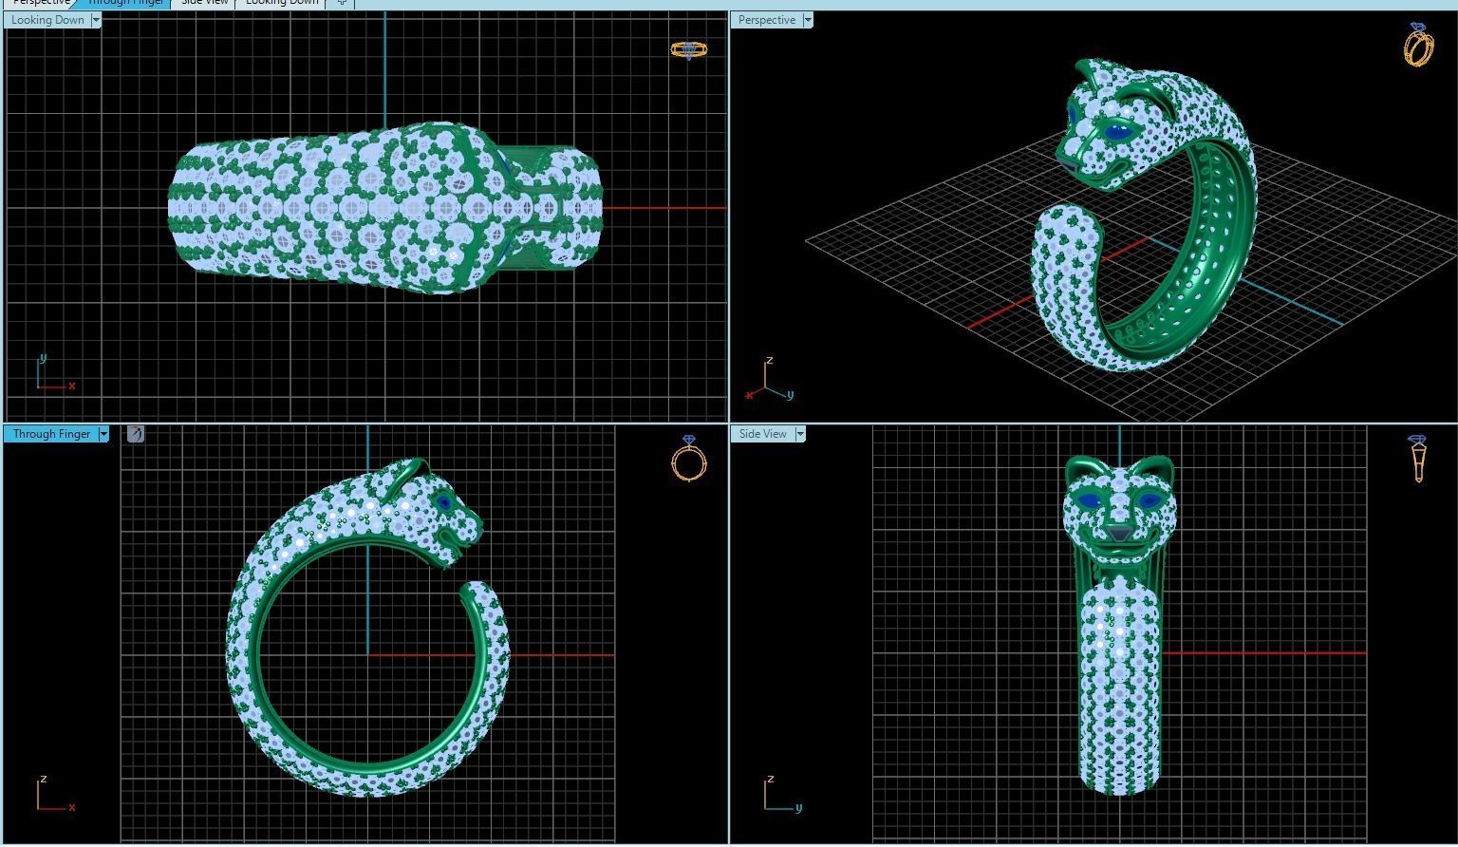Switch to the Perspective viewport tab

[x=40, y=3]
